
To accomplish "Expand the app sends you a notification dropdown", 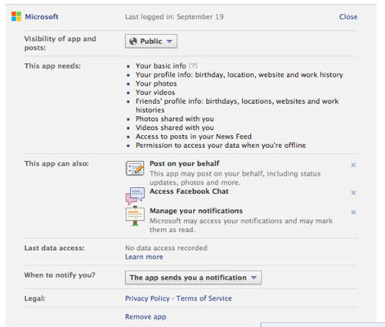I will point(193,277).
